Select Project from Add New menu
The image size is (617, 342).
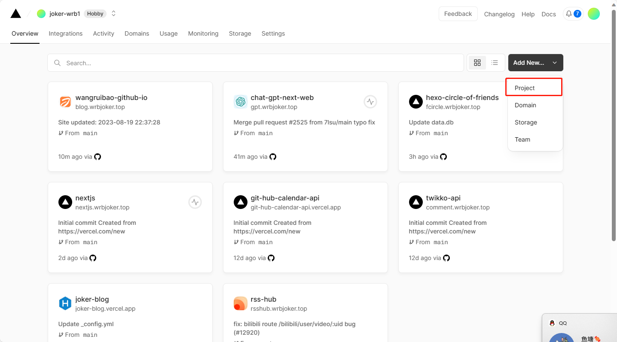coord(534,88)
